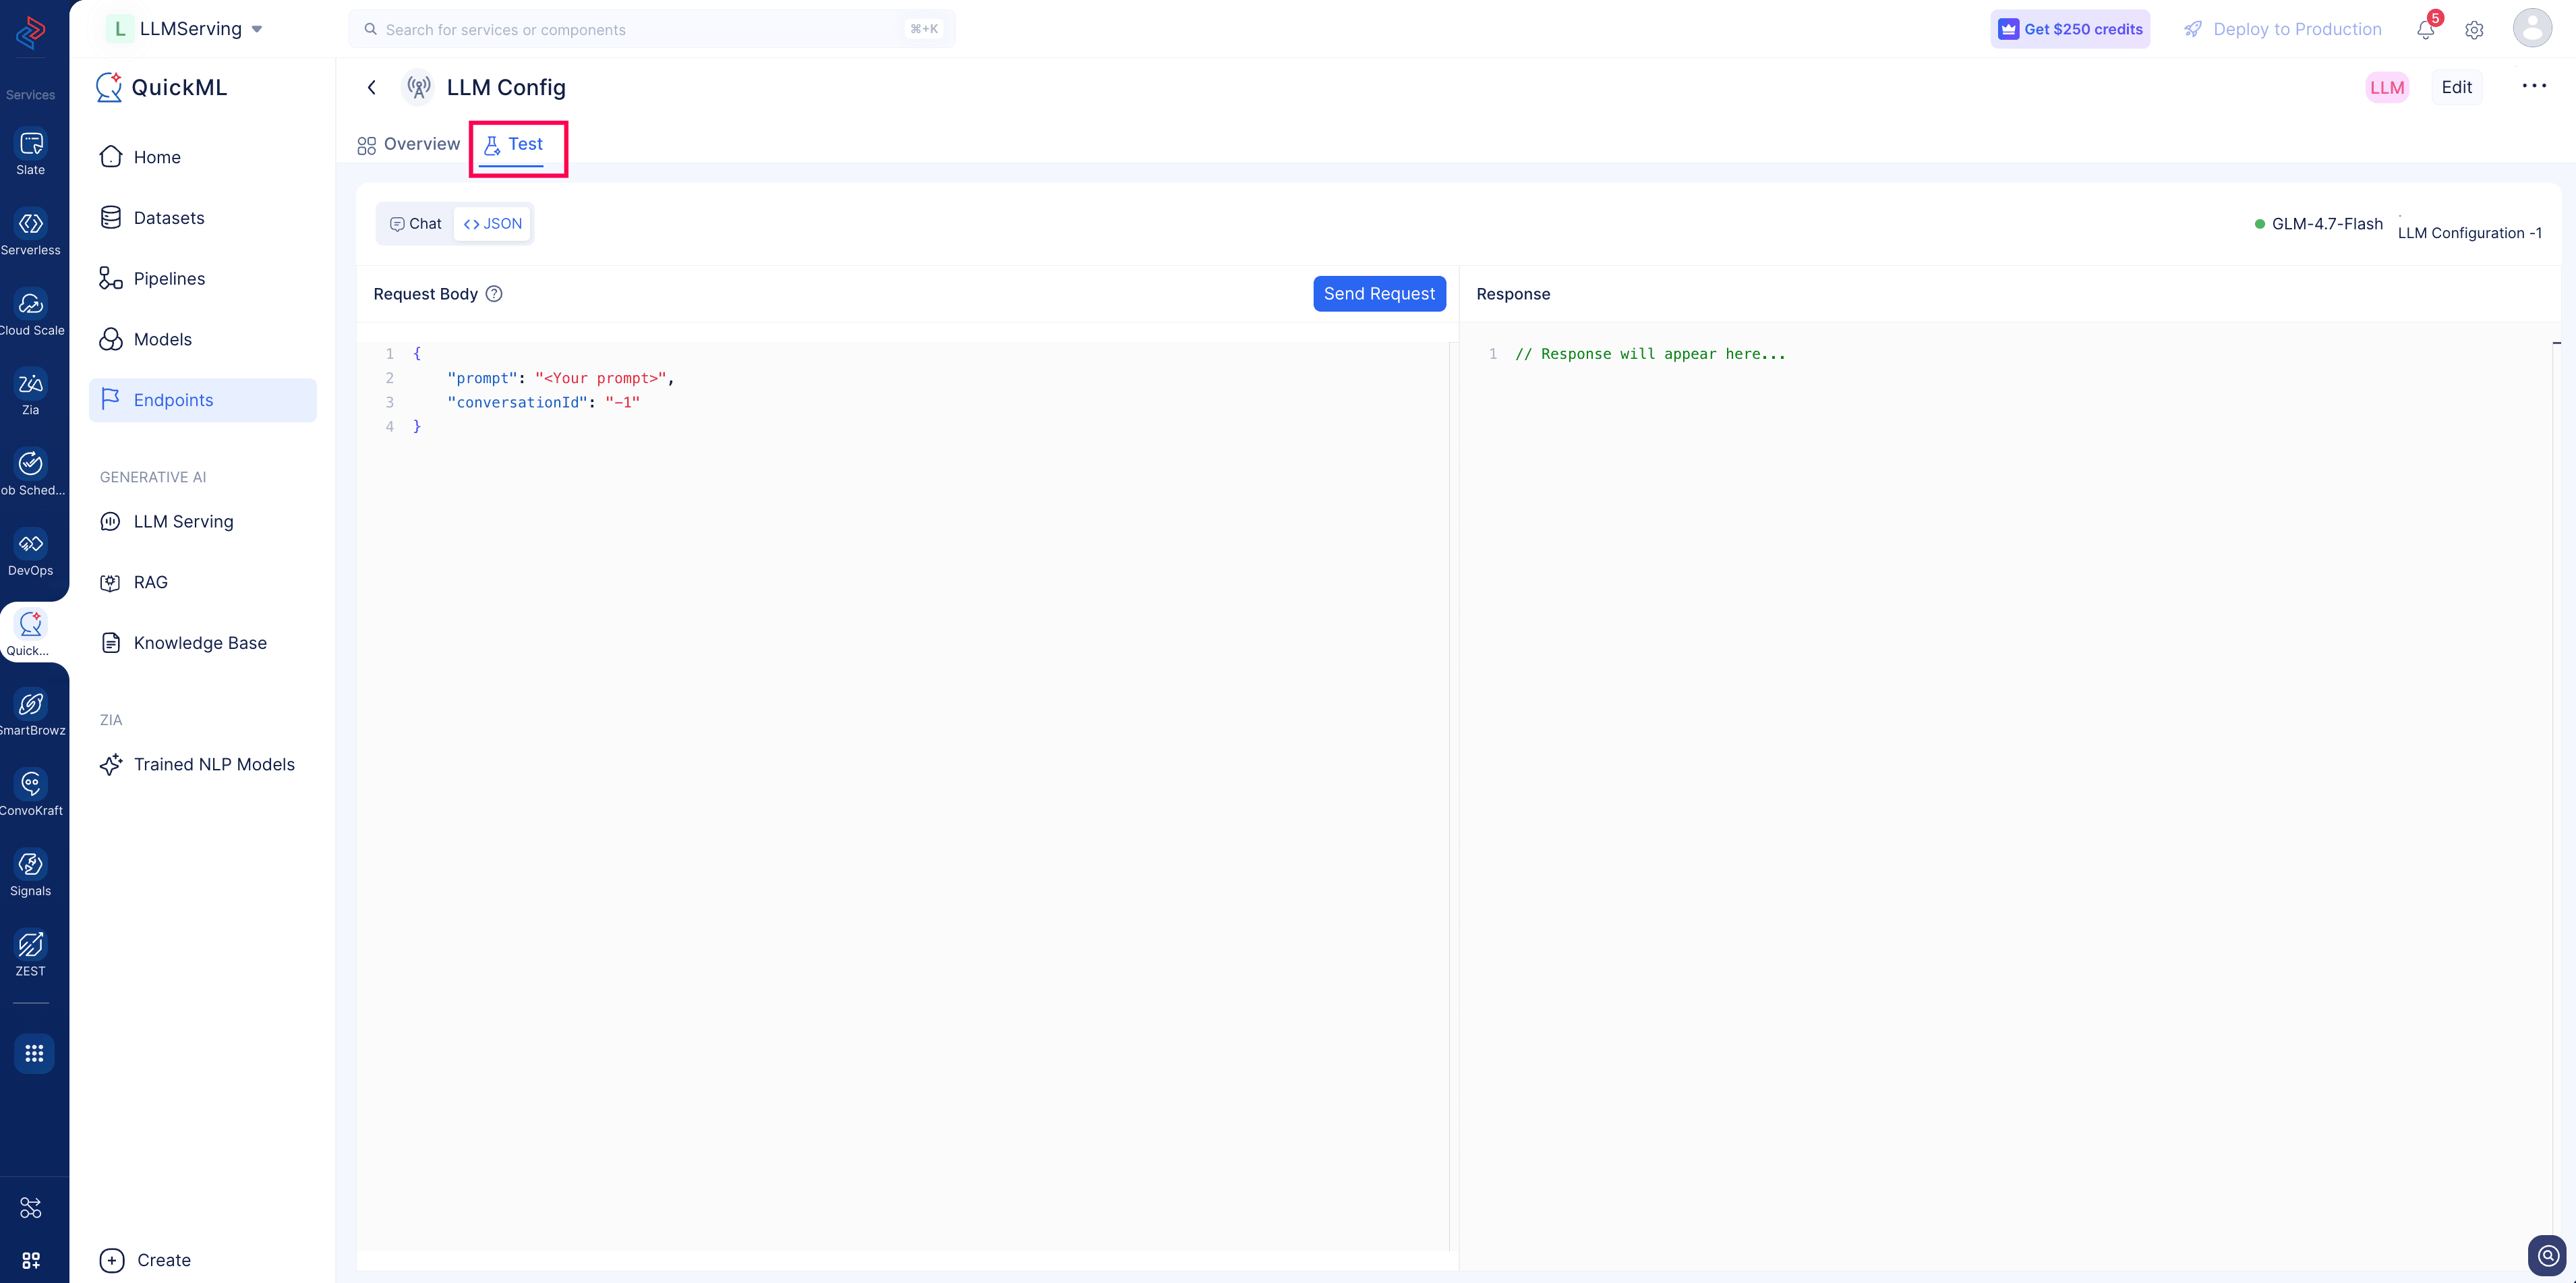Click the notifications bell icon
This screenshot has height=1283, width=2576.
click(x=2425, y=29)
